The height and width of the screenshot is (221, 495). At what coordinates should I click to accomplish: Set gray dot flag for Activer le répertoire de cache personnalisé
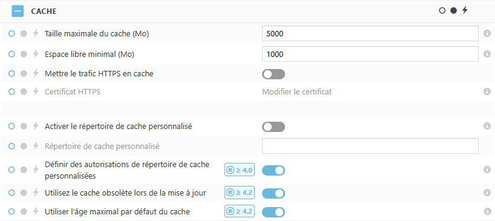click(x=24, y=127)
